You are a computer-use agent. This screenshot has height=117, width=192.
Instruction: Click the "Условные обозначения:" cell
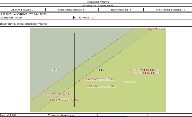click(x=73, y=115)
